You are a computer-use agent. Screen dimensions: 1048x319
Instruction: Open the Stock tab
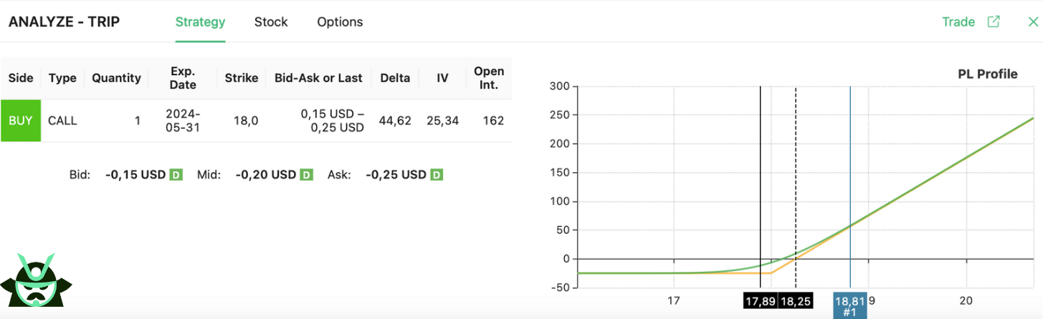click(x=271, y=22)
